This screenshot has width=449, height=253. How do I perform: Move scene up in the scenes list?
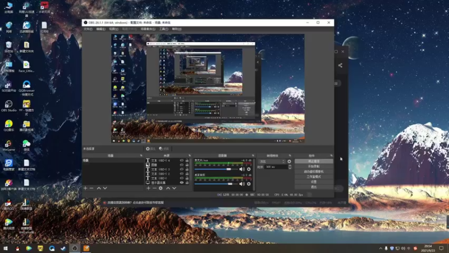(99, 188)
